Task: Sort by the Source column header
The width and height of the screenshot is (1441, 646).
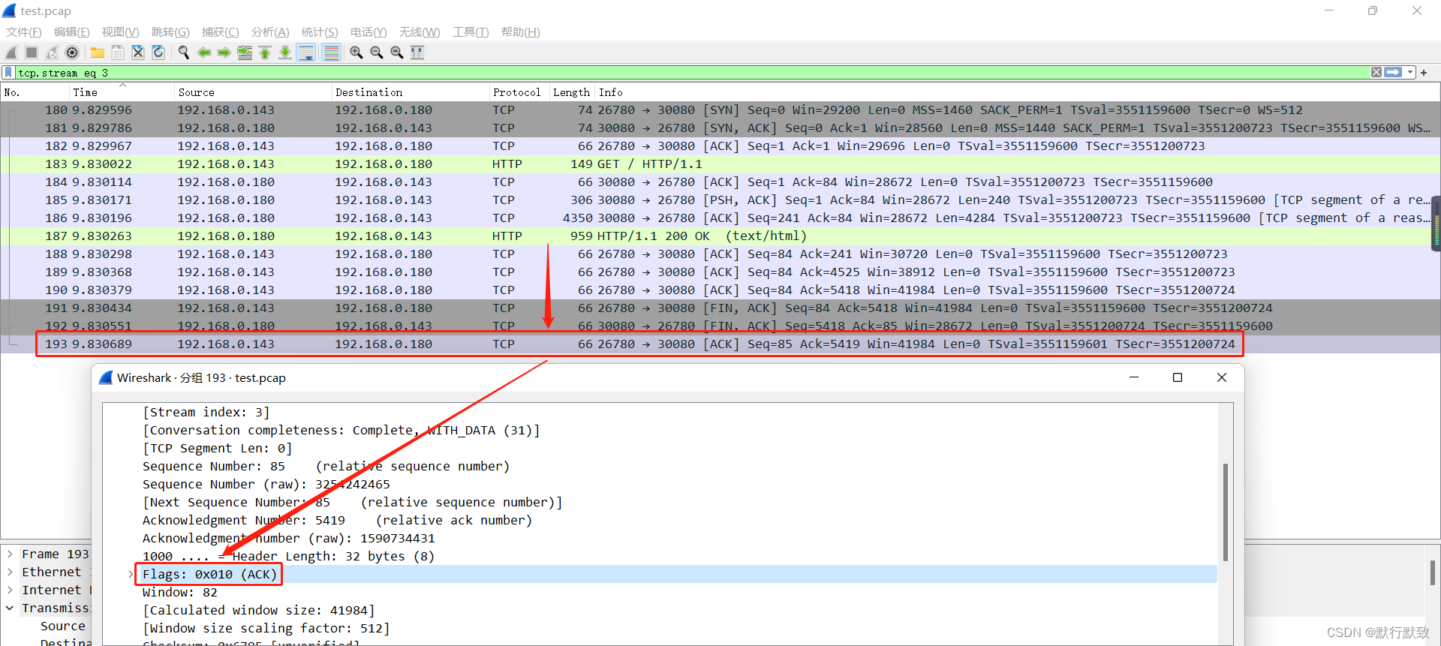Action: [x=253, y=92]
